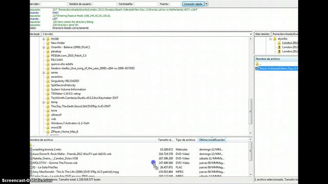Image resolution: width=328 pixels, height=184 pixels.
Task: Click 'Directorio listado correctamente' log line
Action: pos(71,28)
